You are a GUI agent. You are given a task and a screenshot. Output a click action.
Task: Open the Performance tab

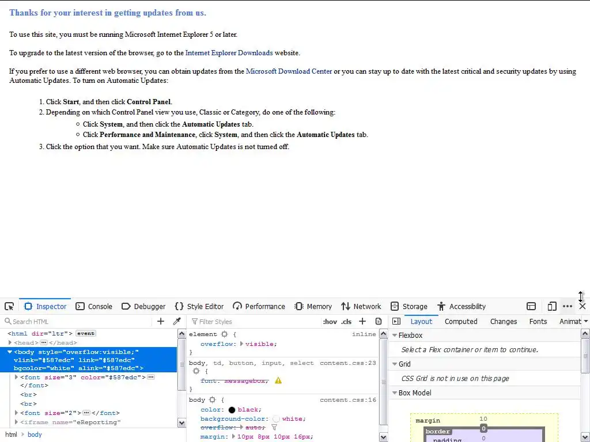259,306
